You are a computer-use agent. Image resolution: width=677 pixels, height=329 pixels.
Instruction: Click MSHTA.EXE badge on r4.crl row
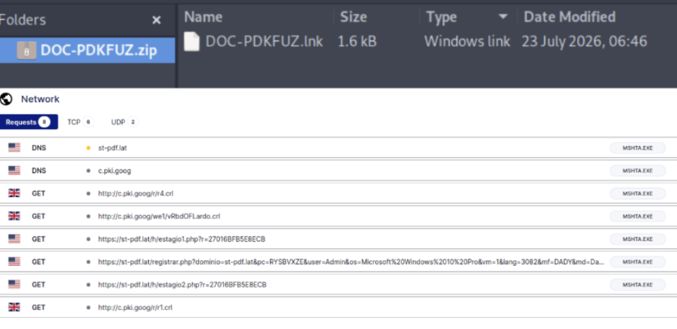tap(637, 194)
